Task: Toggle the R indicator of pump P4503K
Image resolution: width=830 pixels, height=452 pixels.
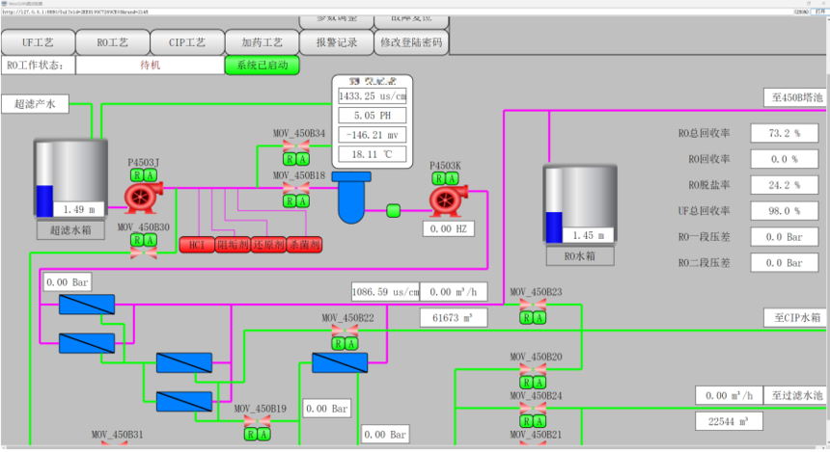Action: click(439, 178)
